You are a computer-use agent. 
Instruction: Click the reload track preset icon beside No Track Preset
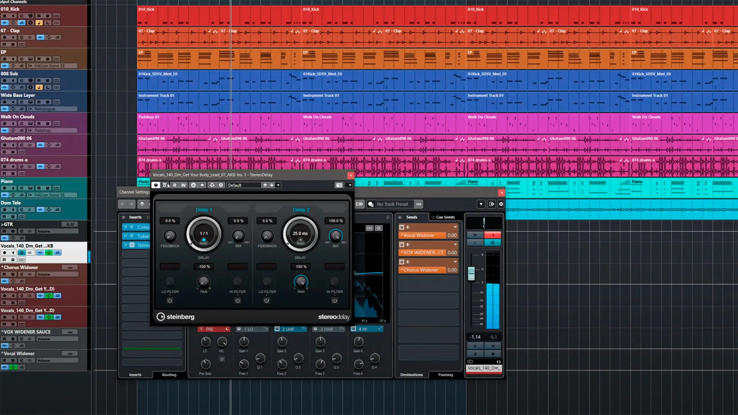point(419,204)
